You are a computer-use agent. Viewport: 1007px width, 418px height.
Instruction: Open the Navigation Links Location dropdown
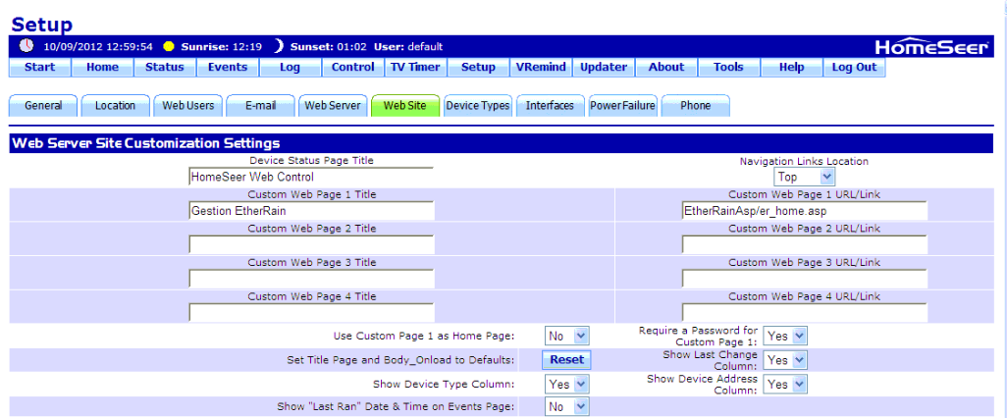pos(804,178)
